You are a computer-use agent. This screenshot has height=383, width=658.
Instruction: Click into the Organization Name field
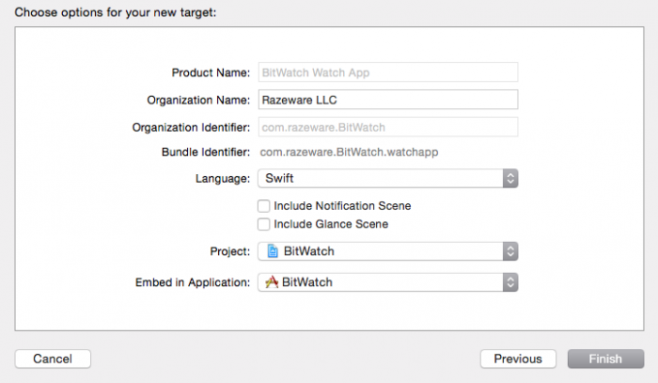tap(387, 100)
